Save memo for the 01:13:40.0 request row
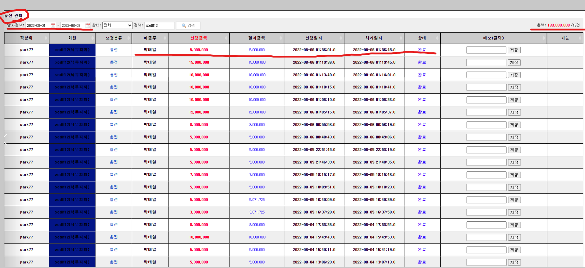 tap(514, 75)
